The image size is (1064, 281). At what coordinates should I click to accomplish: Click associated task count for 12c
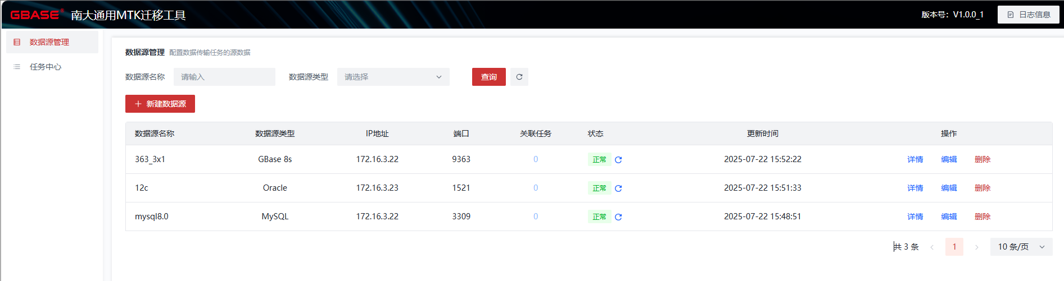(x=536, y=188)
